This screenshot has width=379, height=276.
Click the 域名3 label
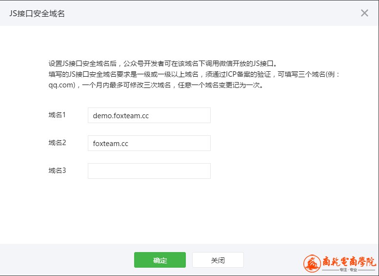57,170
